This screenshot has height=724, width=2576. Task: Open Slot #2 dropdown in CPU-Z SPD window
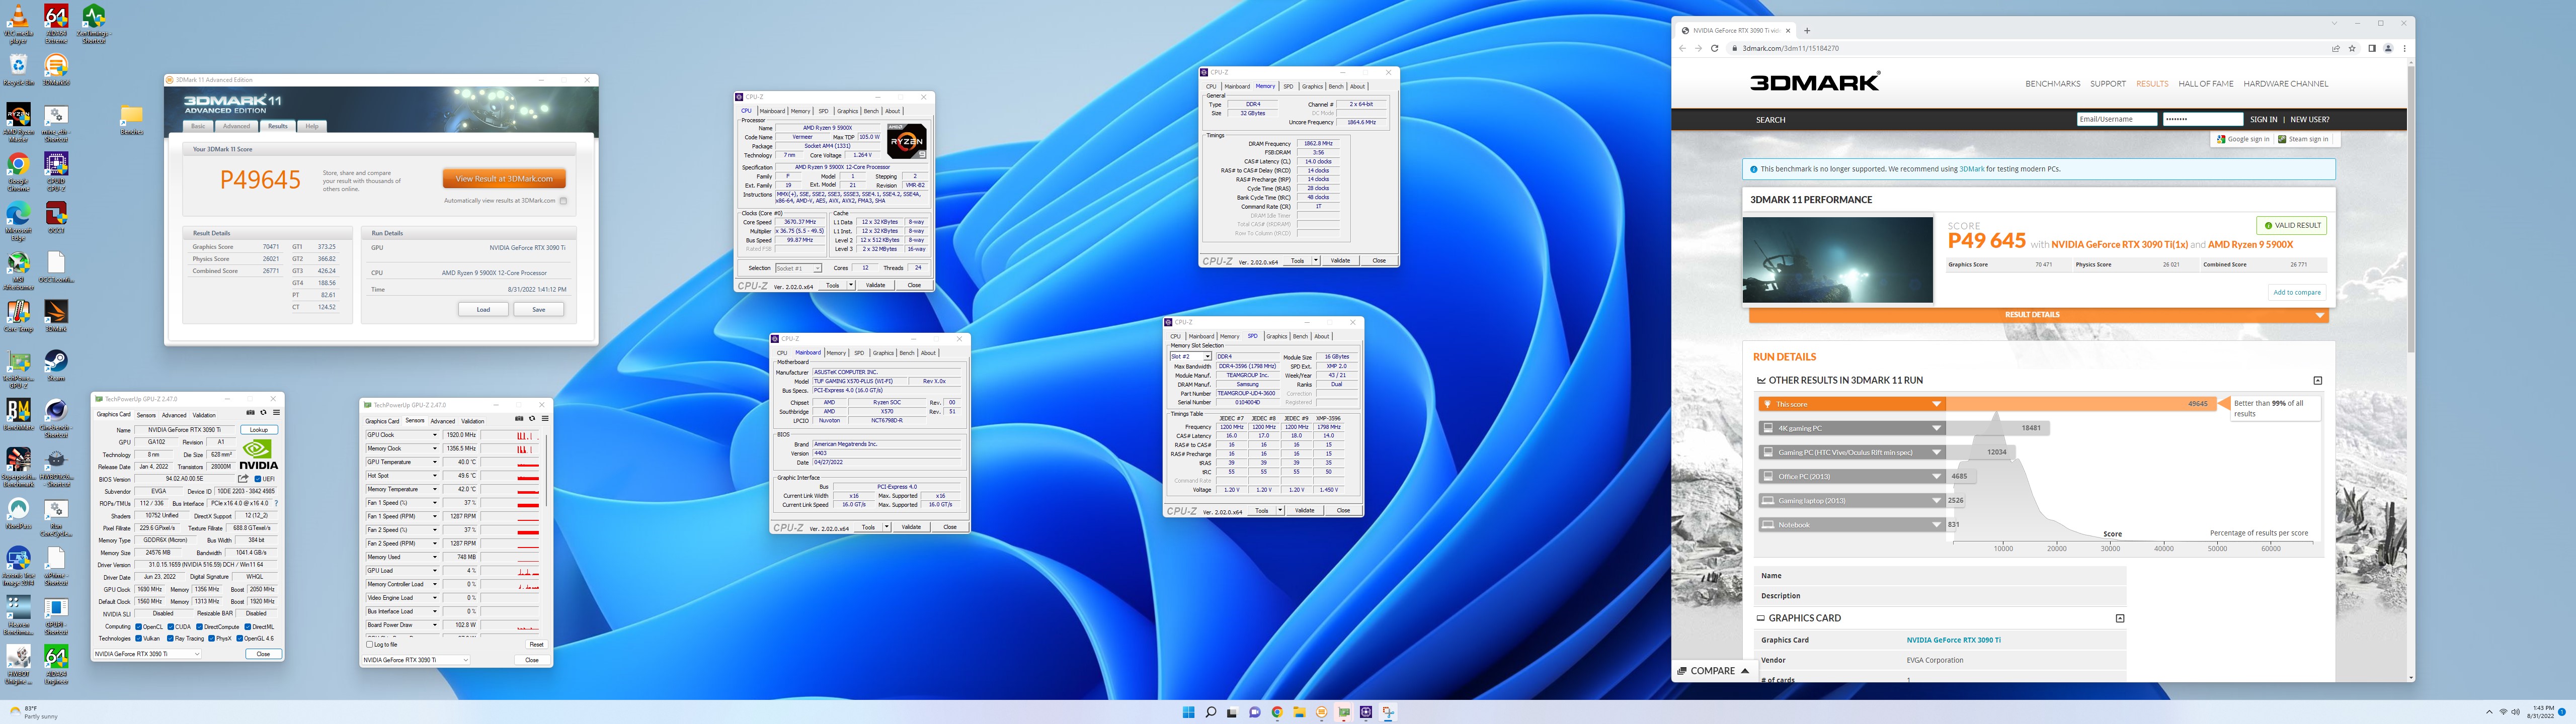[x=1191, y=356]
